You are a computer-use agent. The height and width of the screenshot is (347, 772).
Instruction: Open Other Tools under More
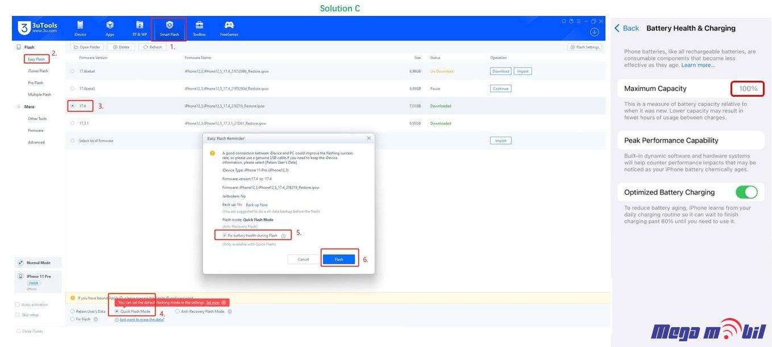tap(38, 119)
